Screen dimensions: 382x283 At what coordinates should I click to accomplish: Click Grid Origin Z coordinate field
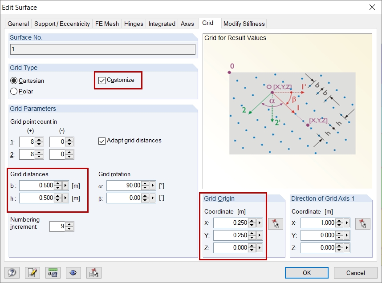[x=231, y=248]
